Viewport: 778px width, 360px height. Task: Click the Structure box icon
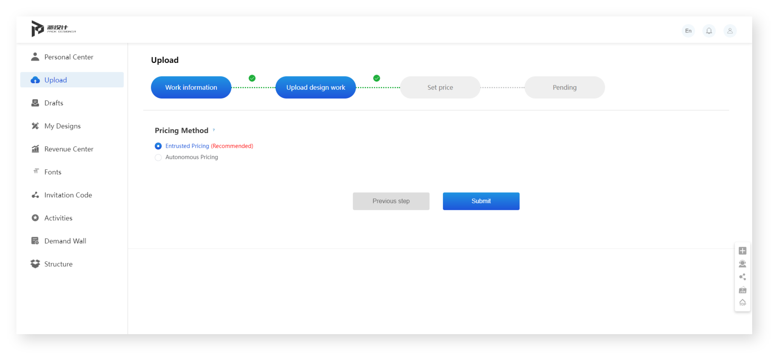click(x=35, y=264)
